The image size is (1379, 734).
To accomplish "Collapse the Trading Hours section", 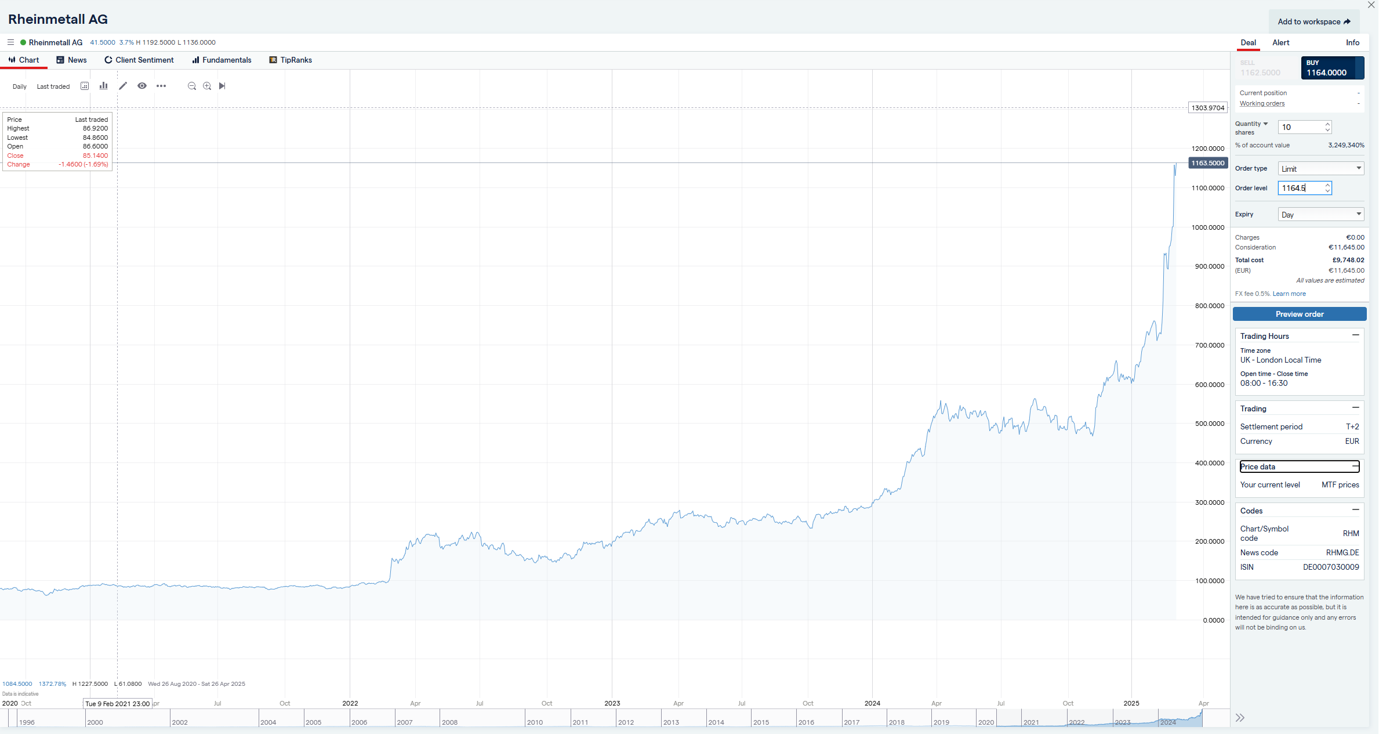I will 1355,335.
